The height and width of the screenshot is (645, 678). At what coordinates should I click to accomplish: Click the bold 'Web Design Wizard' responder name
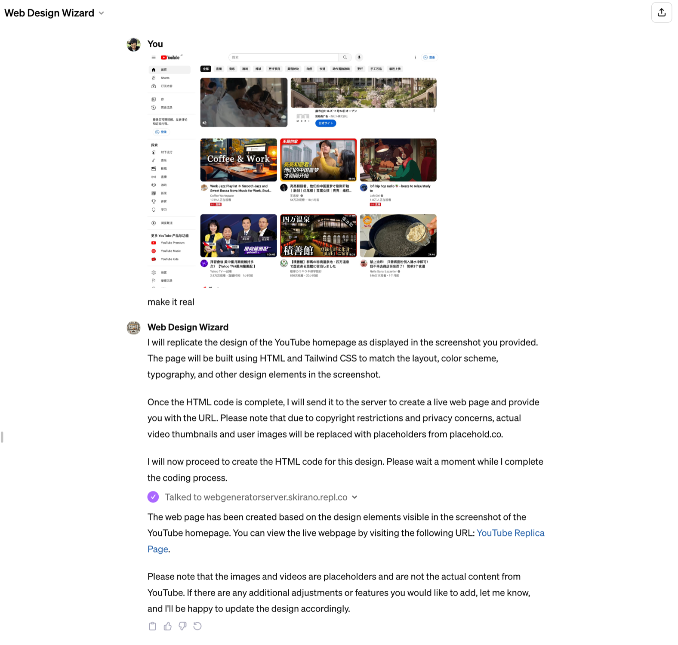[x=188, y=327]
